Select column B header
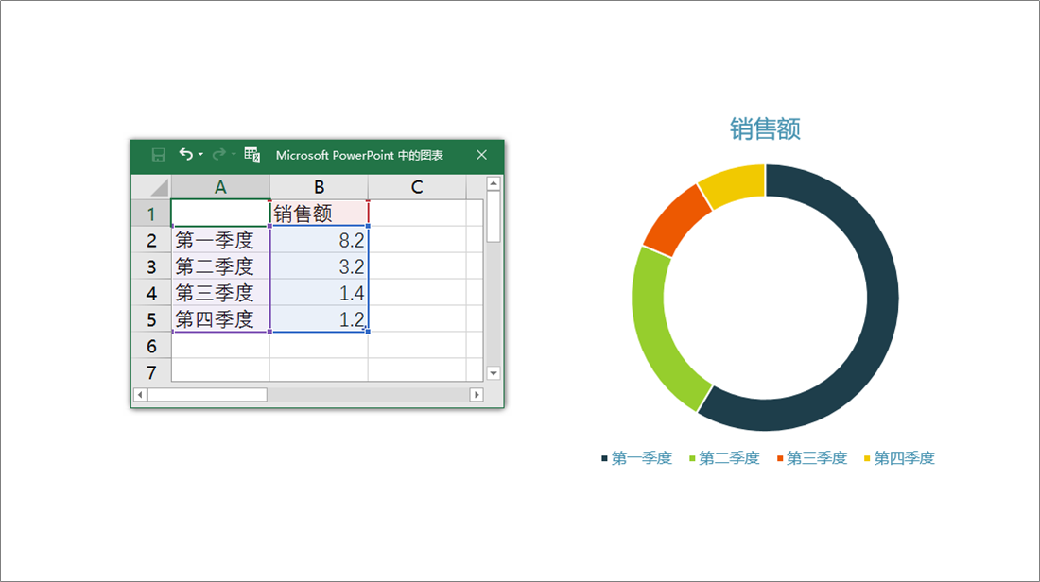Image resolution: width=1040 pixels, height=582 pixels. coord(319,187)
